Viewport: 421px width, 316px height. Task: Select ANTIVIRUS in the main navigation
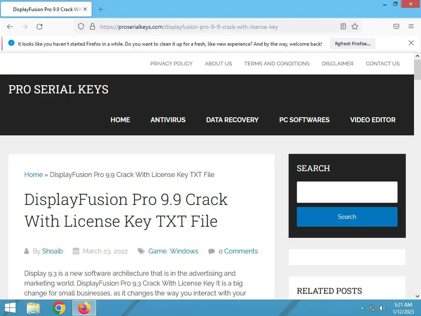point(168,120)
